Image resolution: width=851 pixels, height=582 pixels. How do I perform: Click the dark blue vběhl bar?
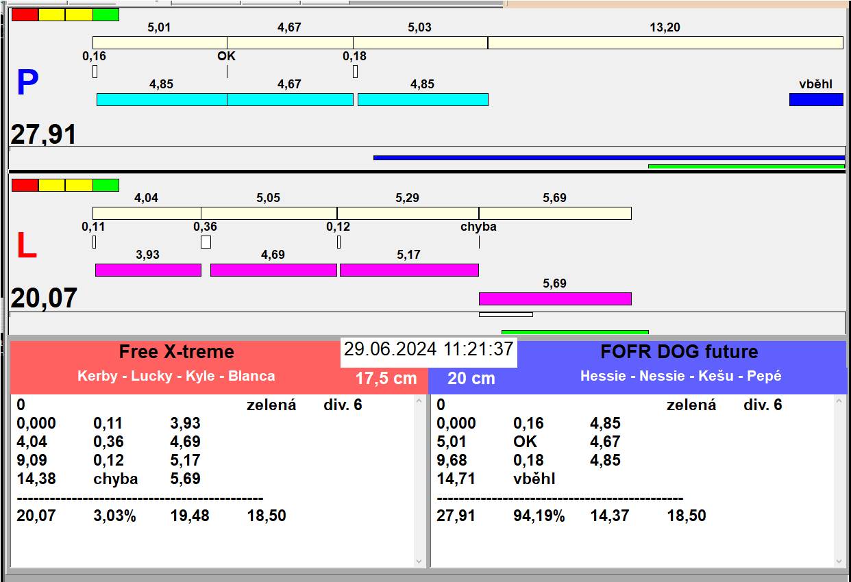pyautogui.click(x=816, y=99)
